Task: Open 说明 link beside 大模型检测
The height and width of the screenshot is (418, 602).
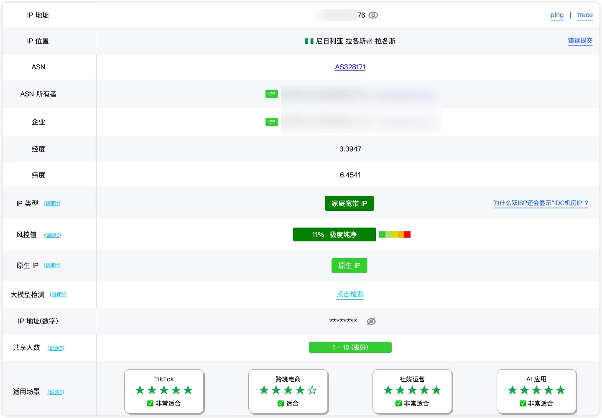Action: pos(58,295)
